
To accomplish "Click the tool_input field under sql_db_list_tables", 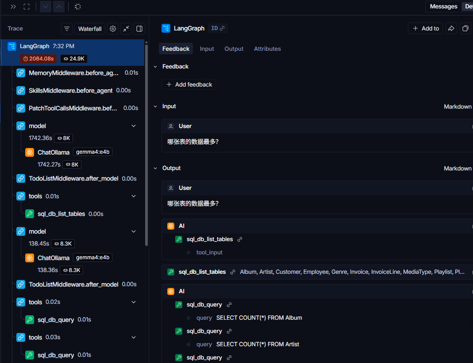I will pos(209,253).
